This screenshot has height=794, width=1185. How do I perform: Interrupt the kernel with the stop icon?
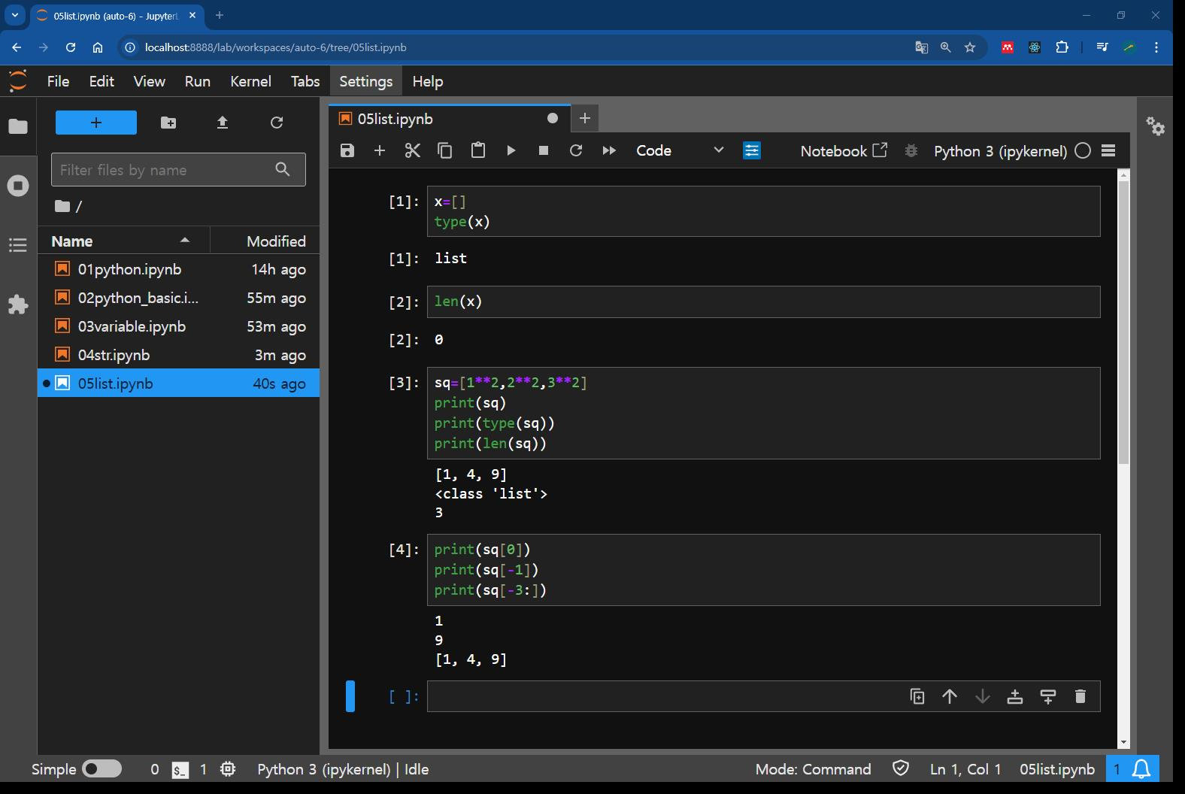[x=544, y=150]
